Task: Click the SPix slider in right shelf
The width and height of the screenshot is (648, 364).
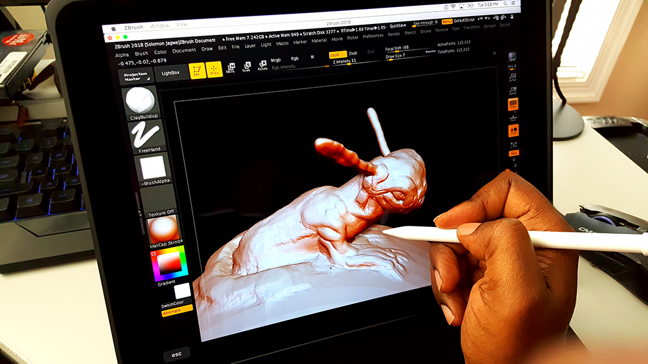Action: coord(513,67)
